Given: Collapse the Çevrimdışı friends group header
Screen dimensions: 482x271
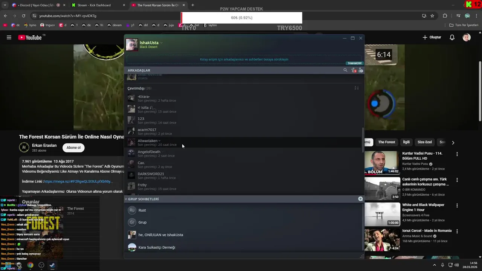Looking at the screenshot, I should coord(139,88).
